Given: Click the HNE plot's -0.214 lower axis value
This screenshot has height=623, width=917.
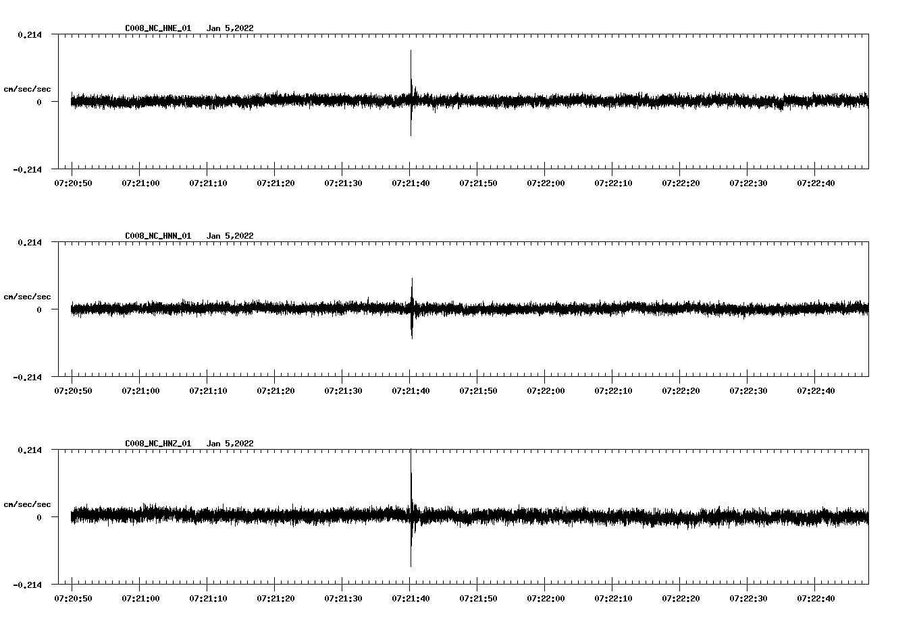Looking at the screenshot, I should click(x=27, y=169).
